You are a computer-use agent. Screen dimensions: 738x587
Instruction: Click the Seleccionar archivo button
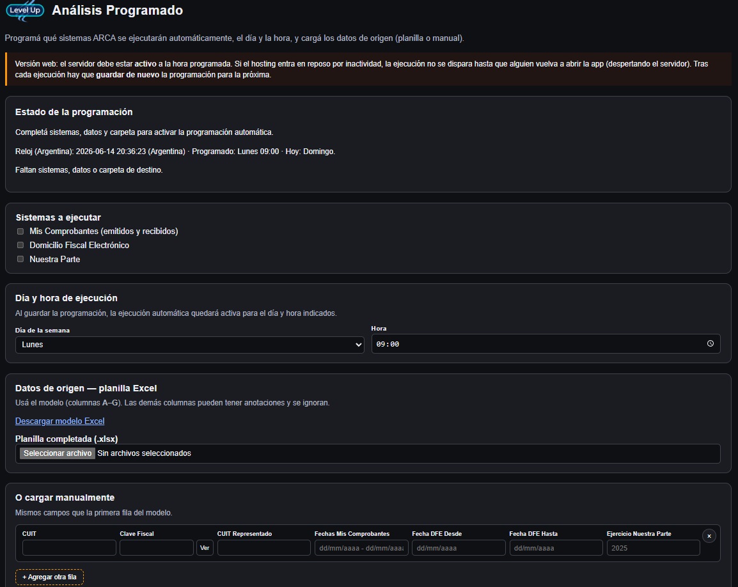tap(58, 453)
